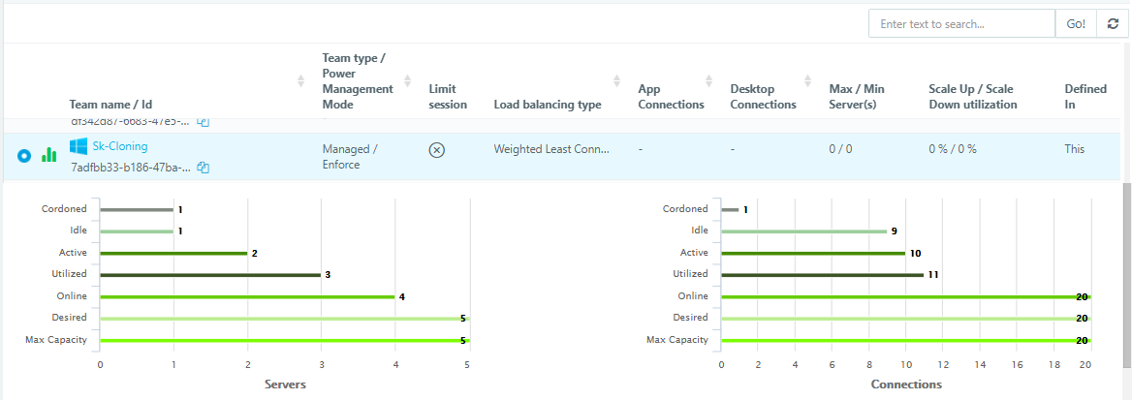Select the Sk-Cloning row radio button
Image resolution: width=1132 pixels, height=400 pixels.
[25, 155]
